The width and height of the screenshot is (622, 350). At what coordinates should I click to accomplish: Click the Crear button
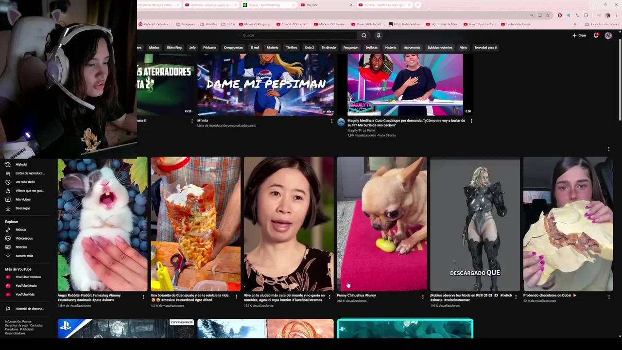[x=579, y=35]
